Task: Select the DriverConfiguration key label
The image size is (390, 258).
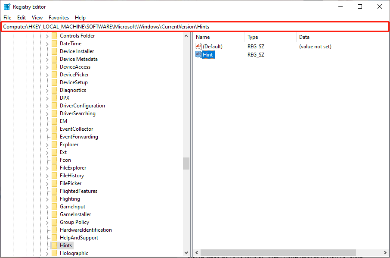Action: [x=82, y=106]
